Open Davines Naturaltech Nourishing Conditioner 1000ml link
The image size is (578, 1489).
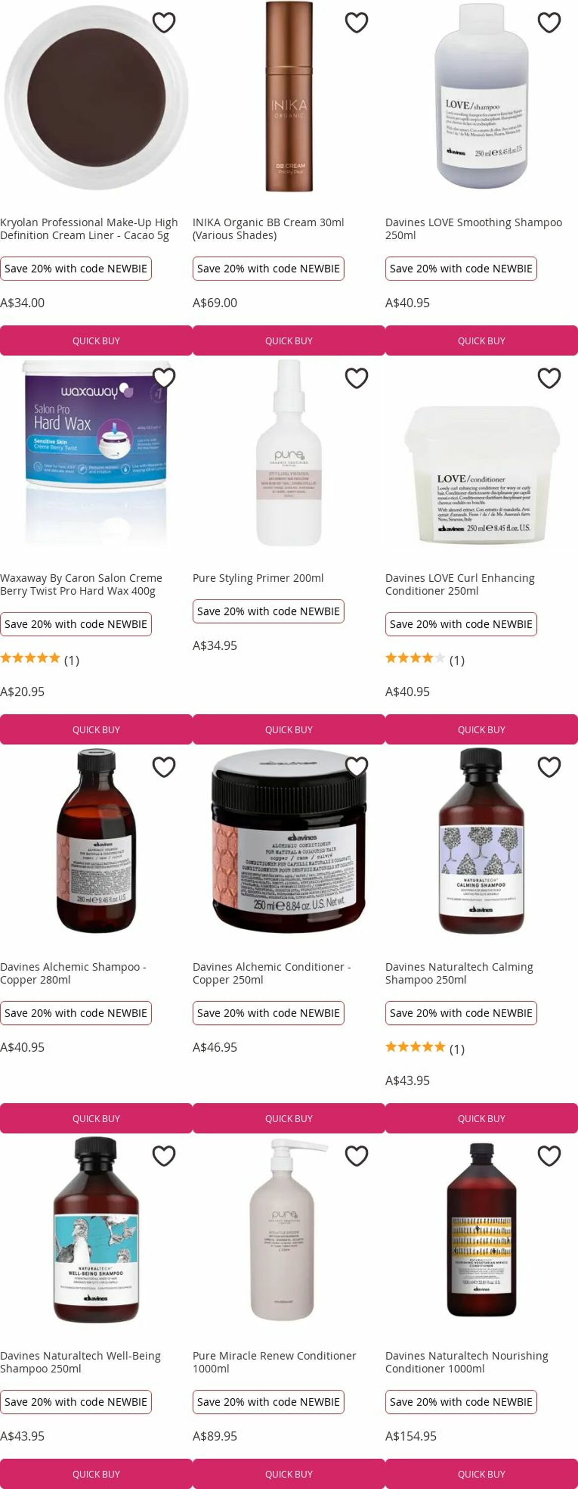click(466, 1362)
